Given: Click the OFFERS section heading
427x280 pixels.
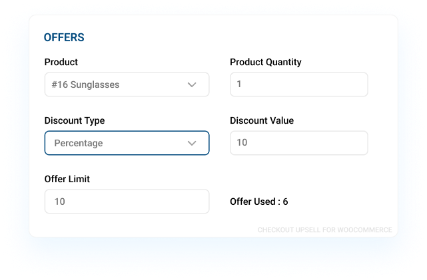Looking at the screenshot, I should click(64, 37).
